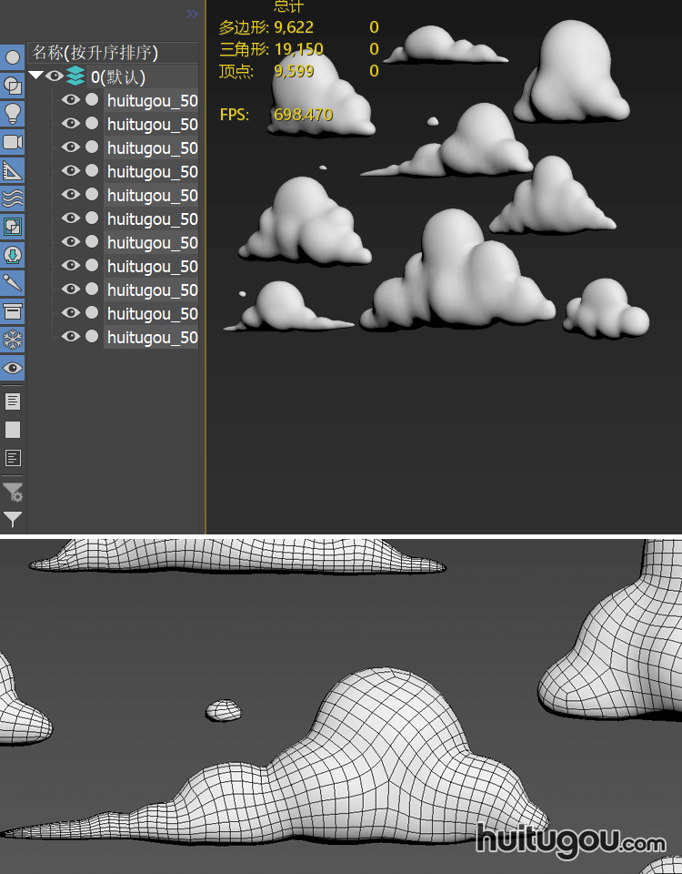Toggle Display Geometry filter (sphere icon)
682x874 pixels.
[13, 57]
